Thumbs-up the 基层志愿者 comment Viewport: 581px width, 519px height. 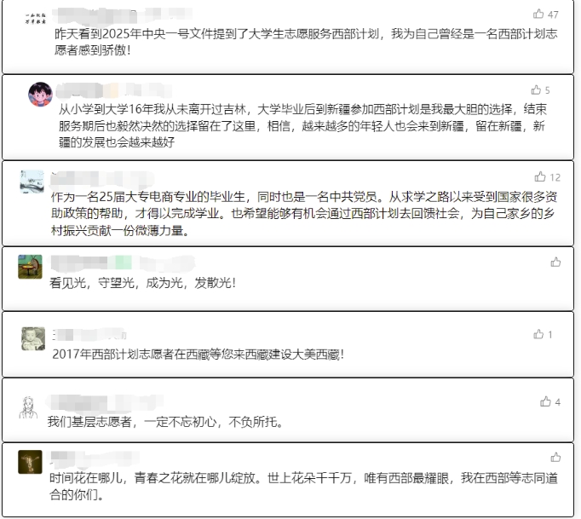[x=545, y=401]
